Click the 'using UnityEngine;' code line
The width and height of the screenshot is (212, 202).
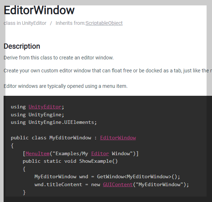click(37, 115)
